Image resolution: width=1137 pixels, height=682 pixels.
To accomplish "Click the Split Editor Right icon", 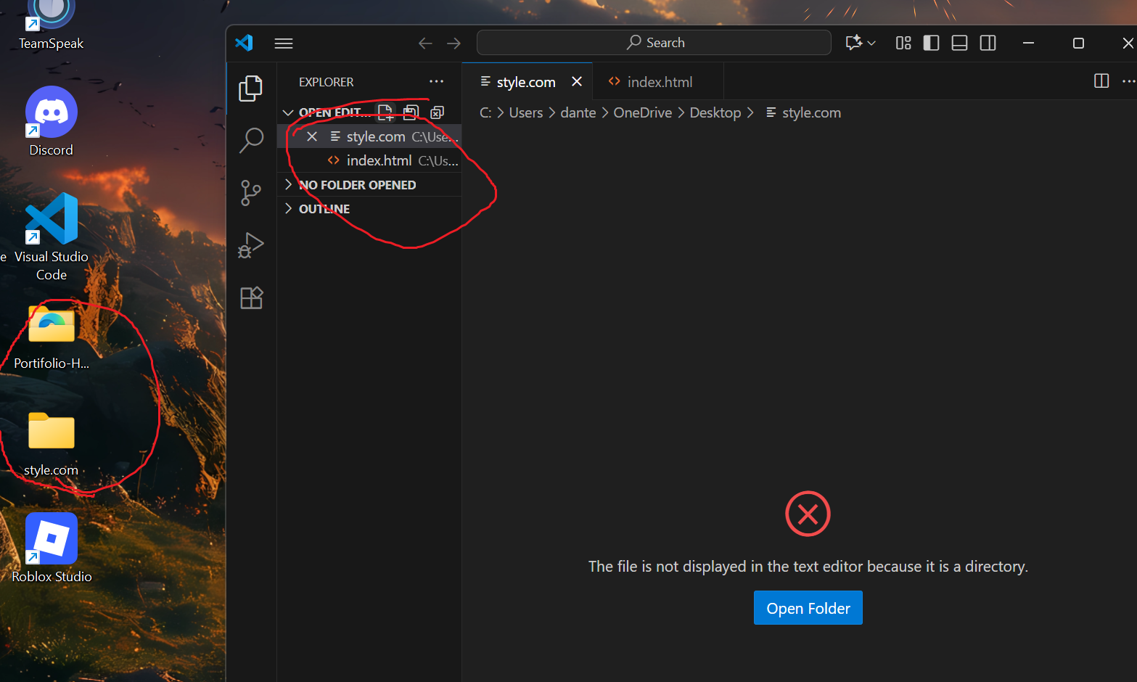I will pos(1101,81).
